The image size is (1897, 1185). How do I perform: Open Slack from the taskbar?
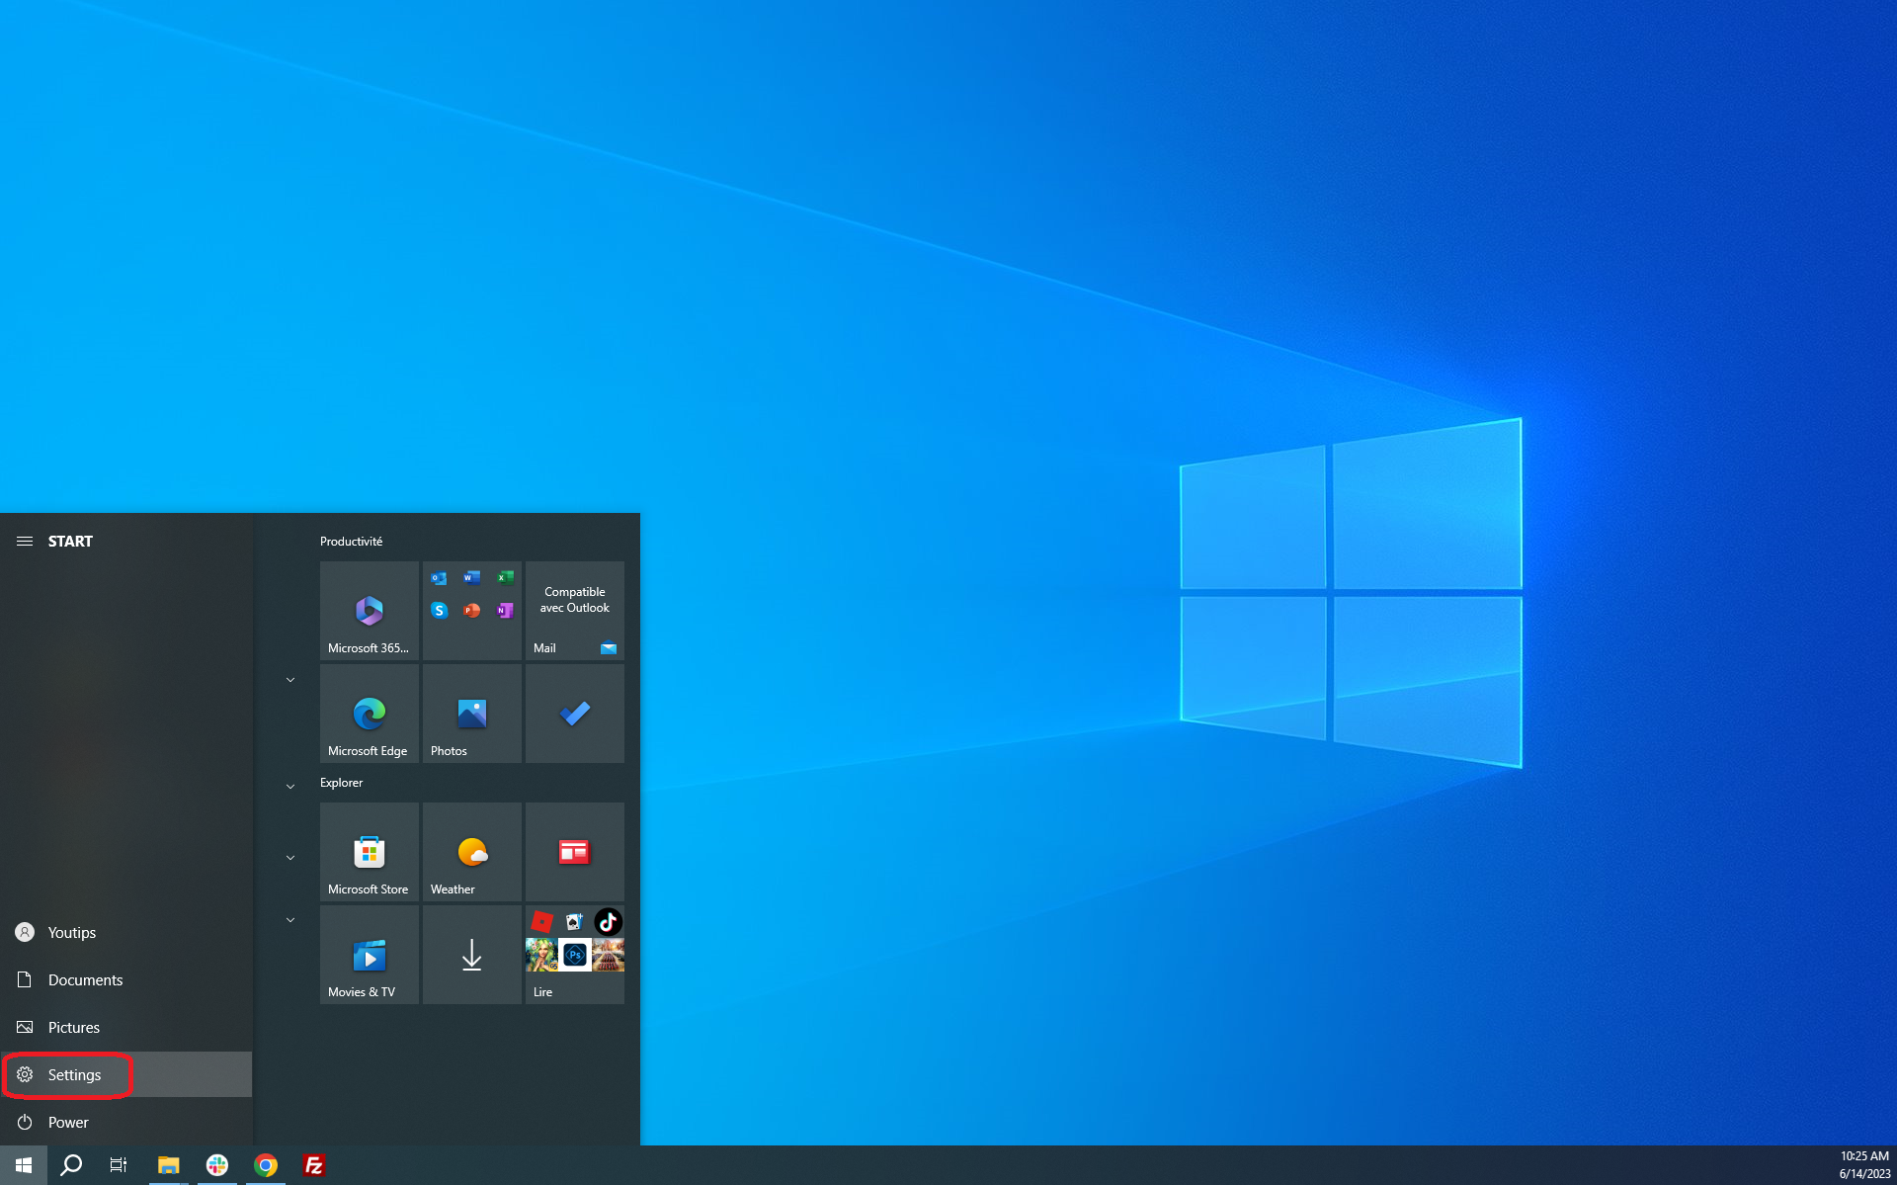(216, 1164)
